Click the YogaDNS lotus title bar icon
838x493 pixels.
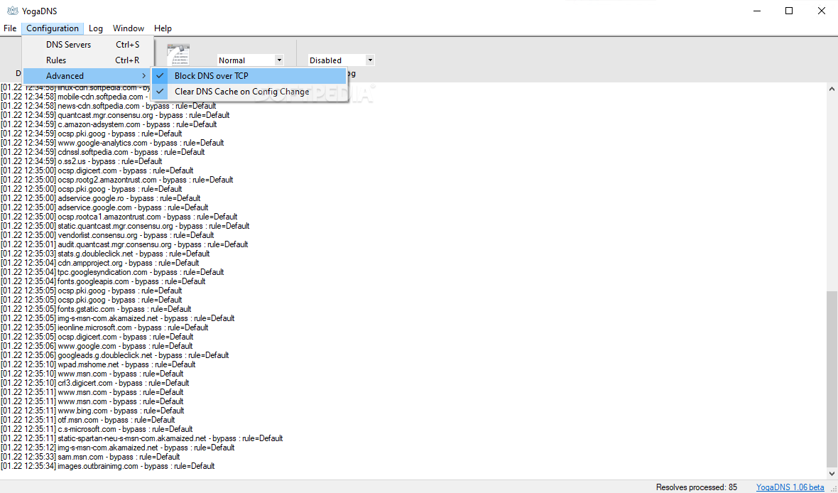tap(11, 11)
